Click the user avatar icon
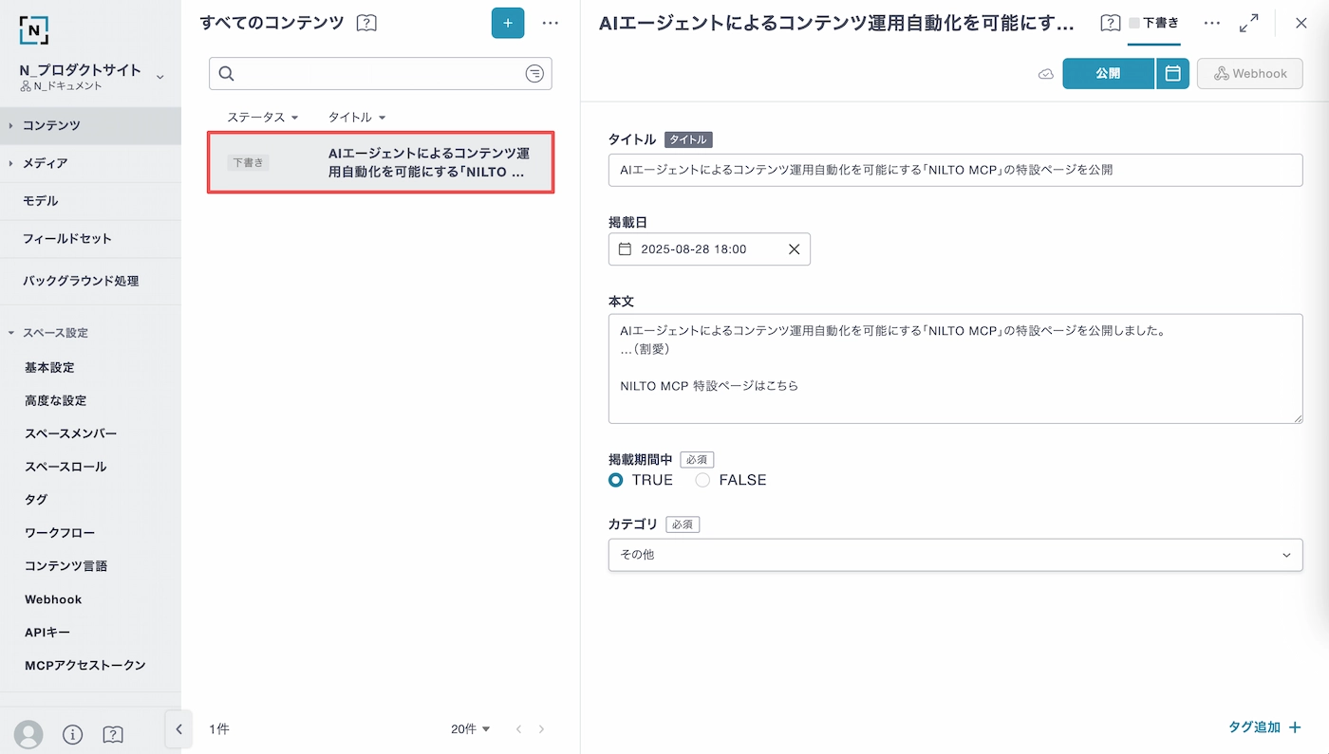The height and width of the screenshot is (754, 1329). (x=28, y=734)
